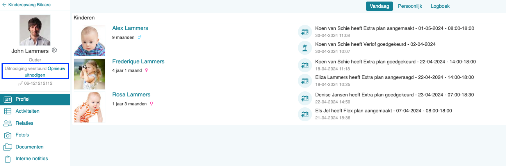Click '4 jaar 1 maand' age text
The image size is (506, 166).
pos(127,70)
